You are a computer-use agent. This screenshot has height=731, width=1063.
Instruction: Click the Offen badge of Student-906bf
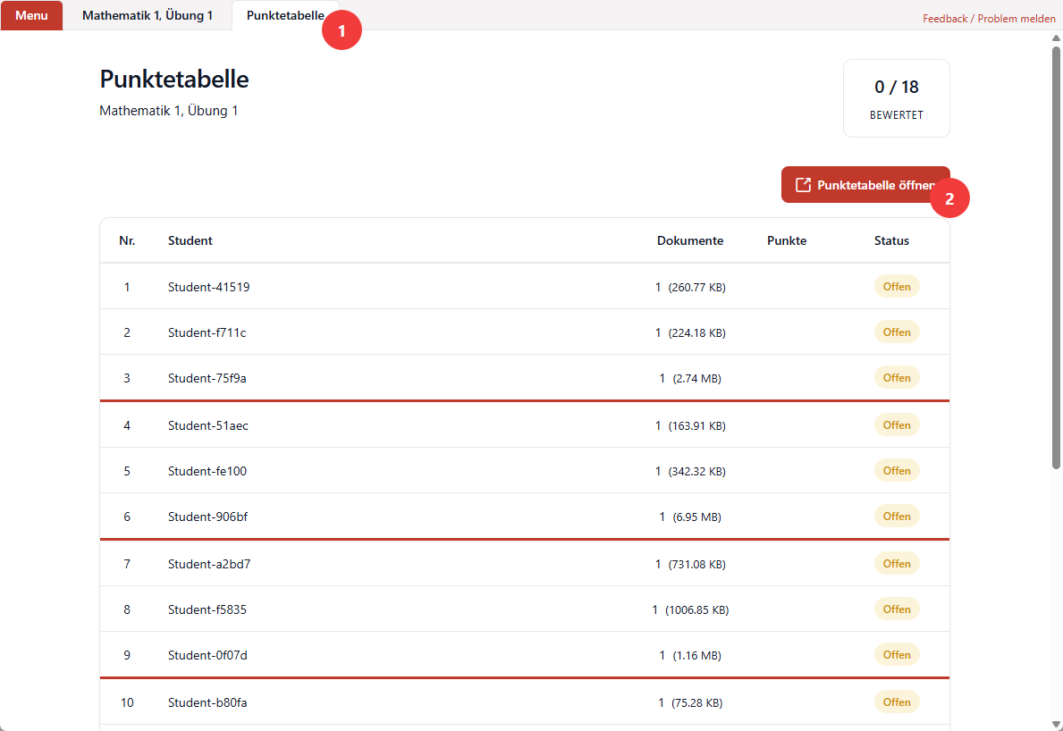(896, 517)
